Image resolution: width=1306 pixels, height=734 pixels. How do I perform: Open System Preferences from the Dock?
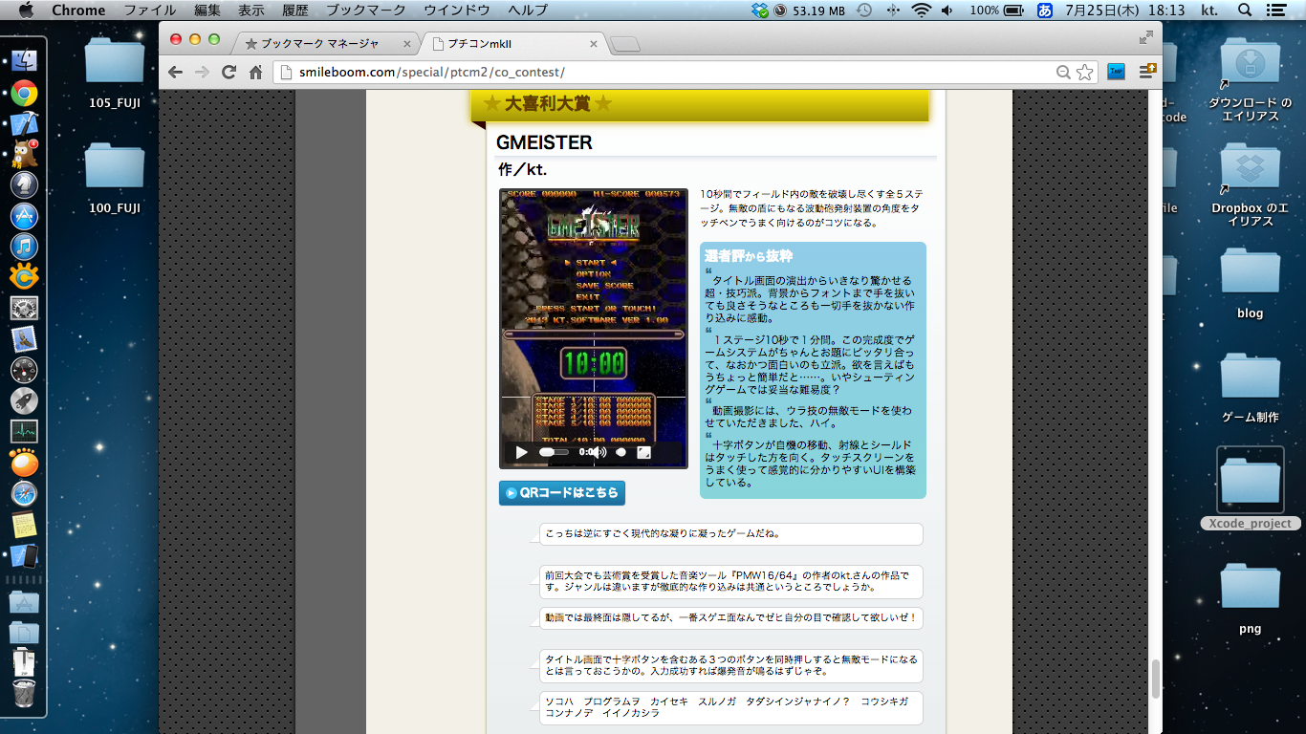(24, 308)
